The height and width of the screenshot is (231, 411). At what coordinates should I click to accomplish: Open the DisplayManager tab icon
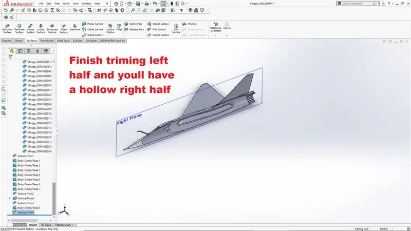point(46,51)
